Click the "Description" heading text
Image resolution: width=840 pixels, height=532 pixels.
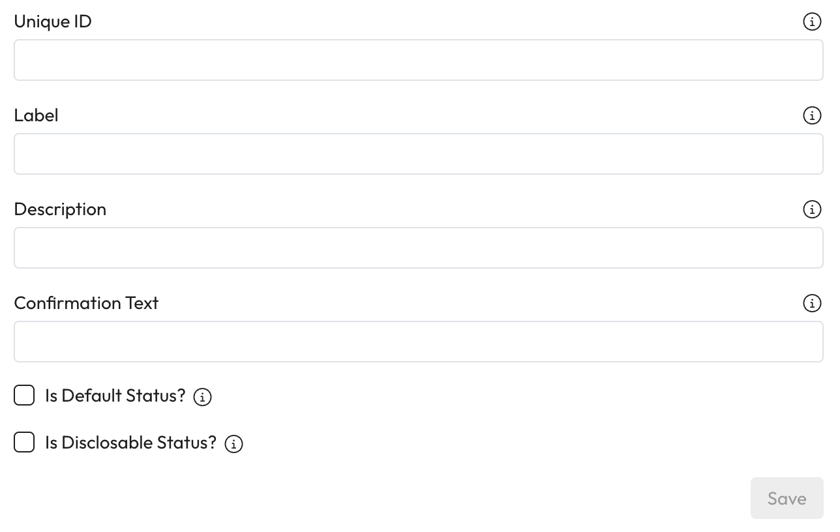point(60,209)
